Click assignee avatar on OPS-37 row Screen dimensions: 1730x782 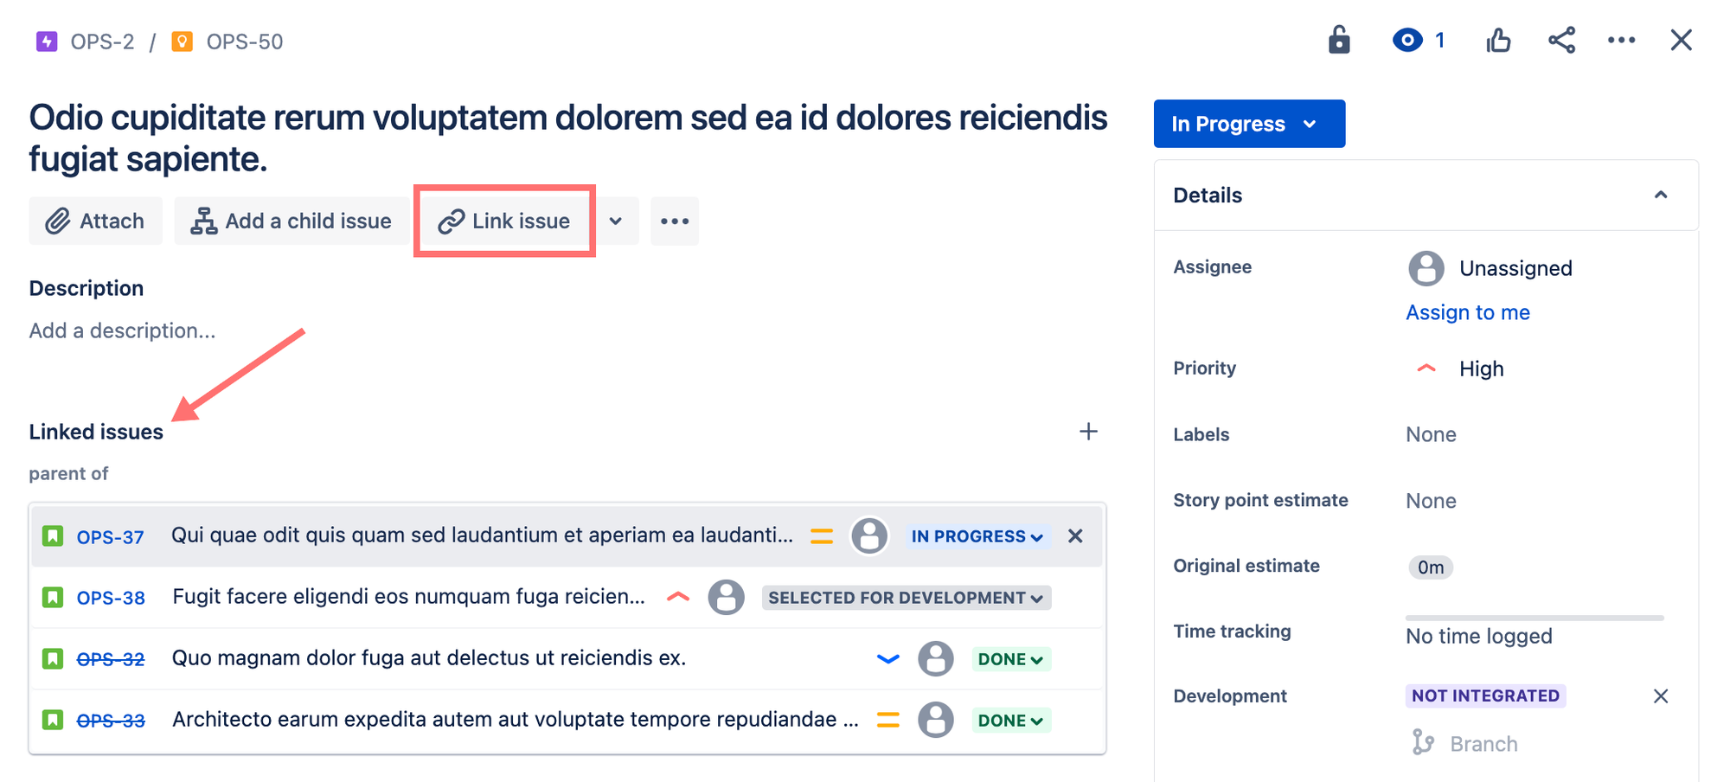pos(869,536)
